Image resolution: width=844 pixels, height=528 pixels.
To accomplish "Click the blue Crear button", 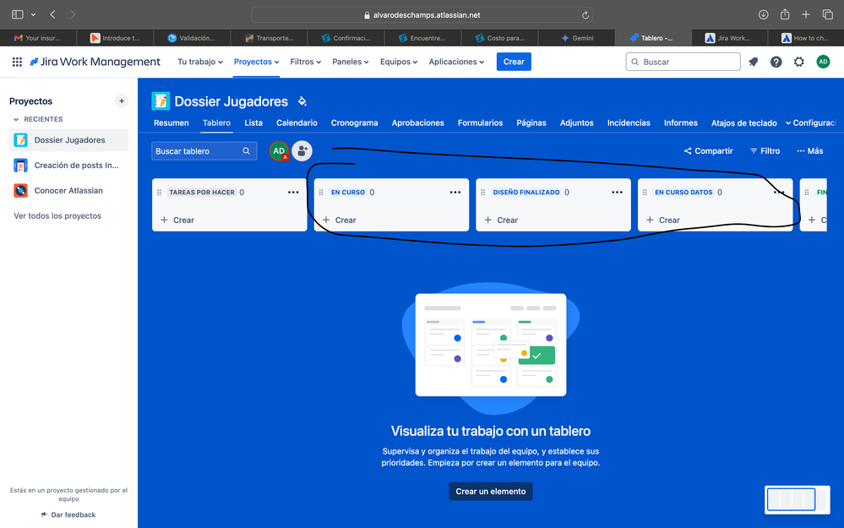I will pyautogui.click(x=514, y=62).
